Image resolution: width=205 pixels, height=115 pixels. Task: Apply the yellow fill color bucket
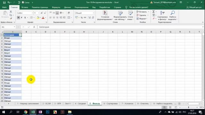[38, 18]
